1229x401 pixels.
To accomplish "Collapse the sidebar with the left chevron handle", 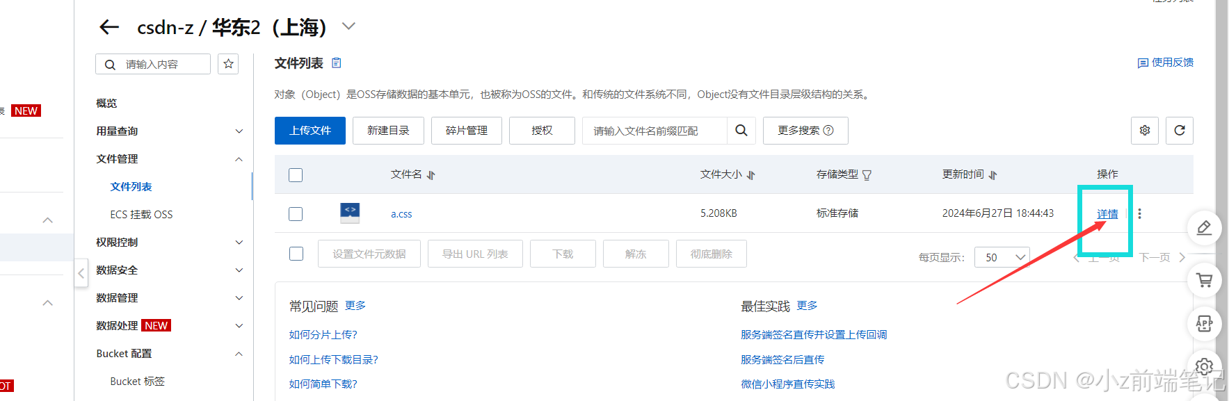I will pos(81,273).
